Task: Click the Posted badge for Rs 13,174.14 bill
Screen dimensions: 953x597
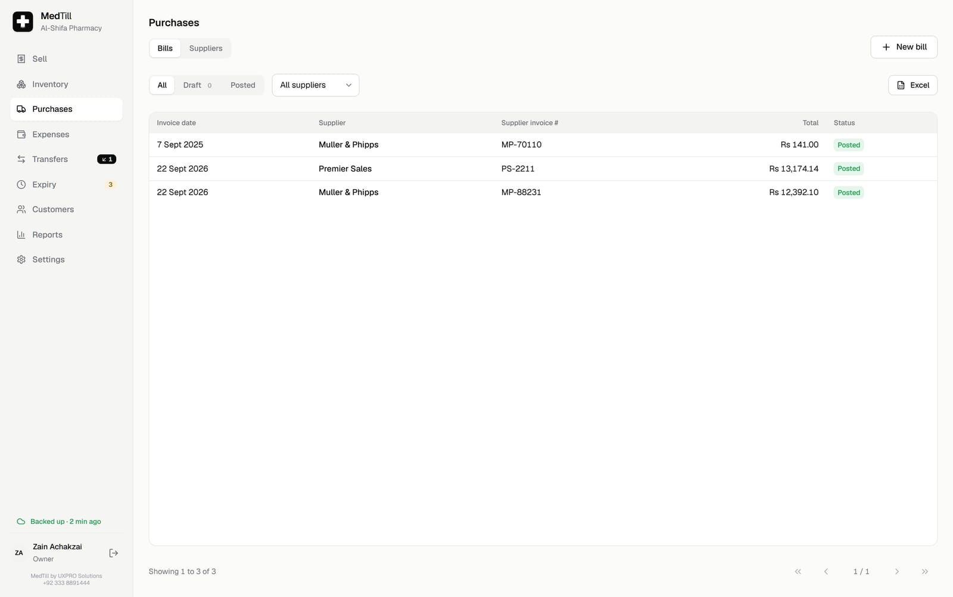Action: pyautogui.click(x=849, y=168)
